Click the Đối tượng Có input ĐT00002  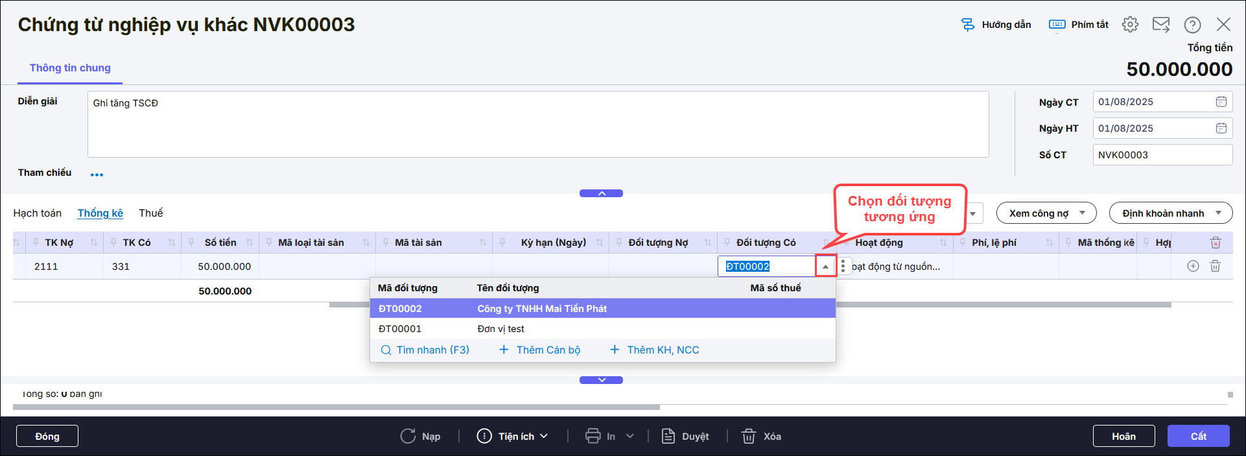[x=766, y=266]
